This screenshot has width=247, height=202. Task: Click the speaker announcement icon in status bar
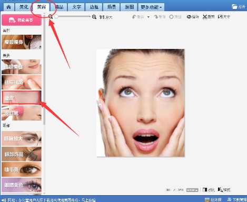pos(4,200)
